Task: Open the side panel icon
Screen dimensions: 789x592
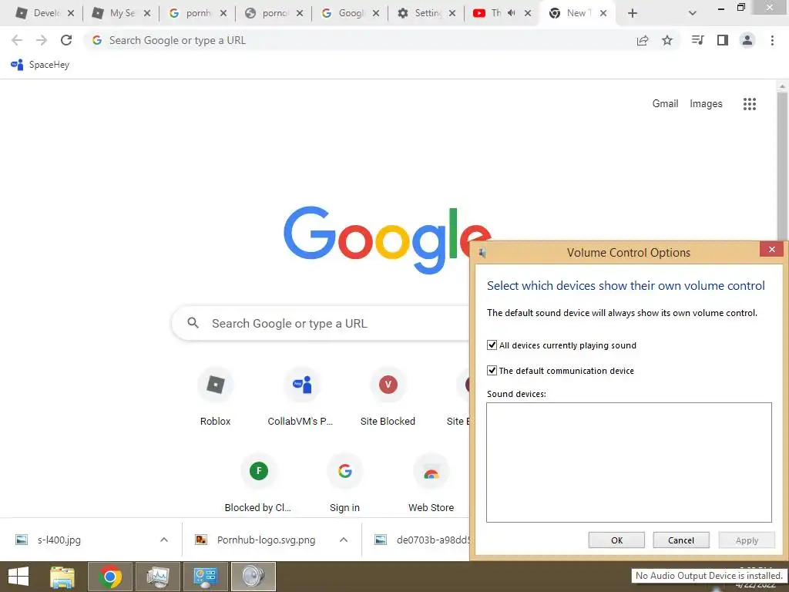Action: pos(723,40)
